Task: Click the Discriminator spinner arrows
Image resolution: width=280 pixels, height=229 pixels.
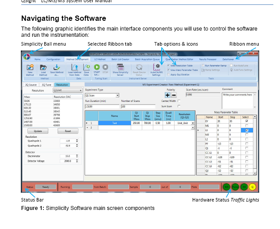Action: tap(77, 156)
